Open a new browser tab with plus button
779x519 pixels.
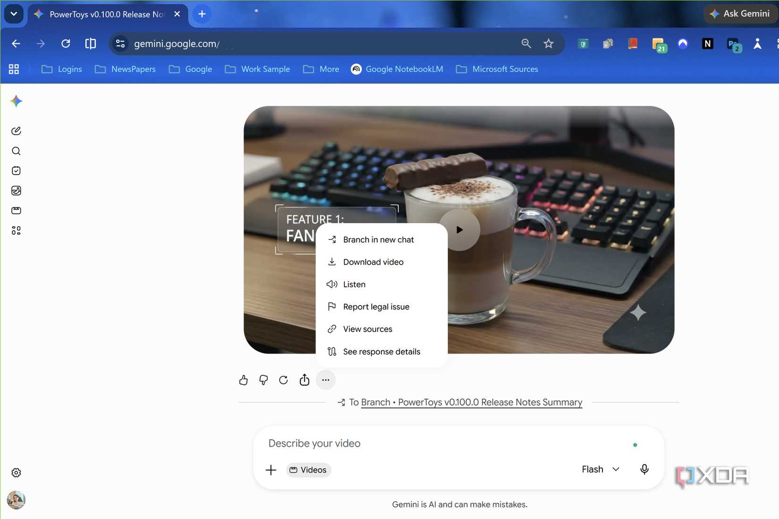pyautogui.click(x=202, y=14)
